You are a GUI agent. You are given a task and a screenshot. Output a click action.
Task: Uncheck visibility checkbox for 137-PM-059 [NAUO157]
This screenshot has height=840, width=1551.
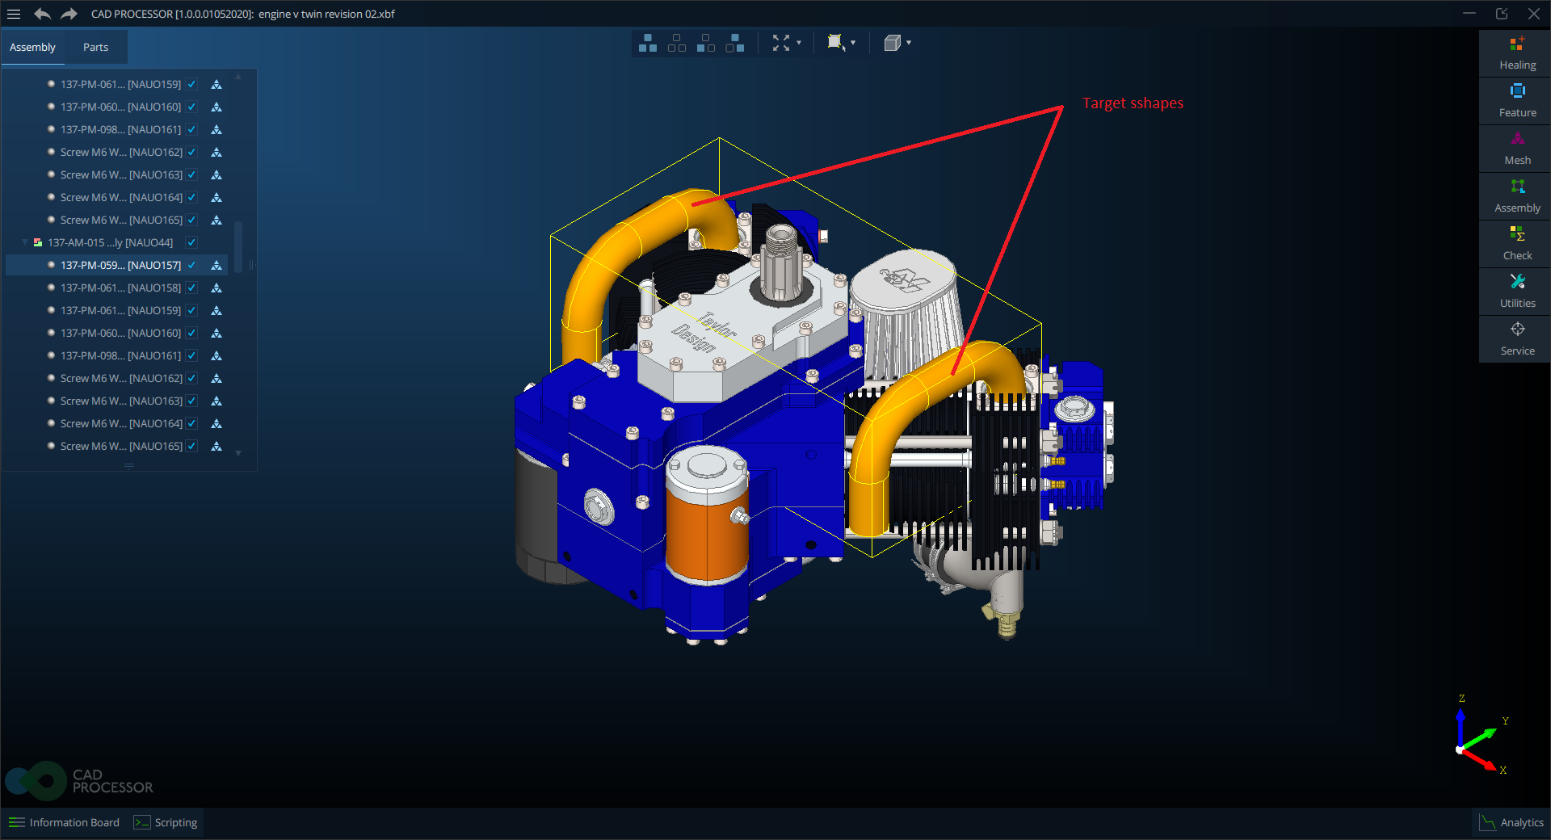coord(191,265)
